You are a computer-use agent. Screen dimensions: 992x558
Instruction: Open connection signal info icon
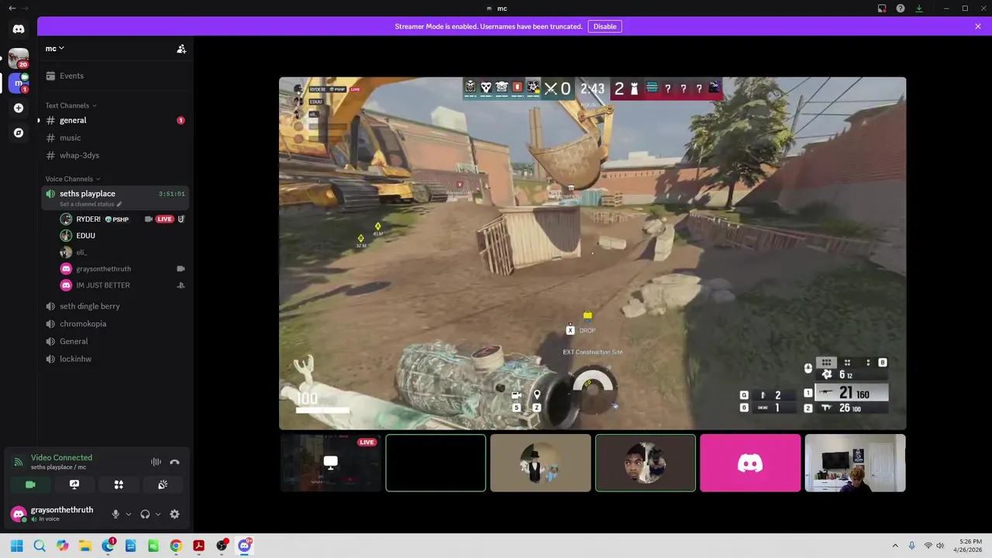19,462
